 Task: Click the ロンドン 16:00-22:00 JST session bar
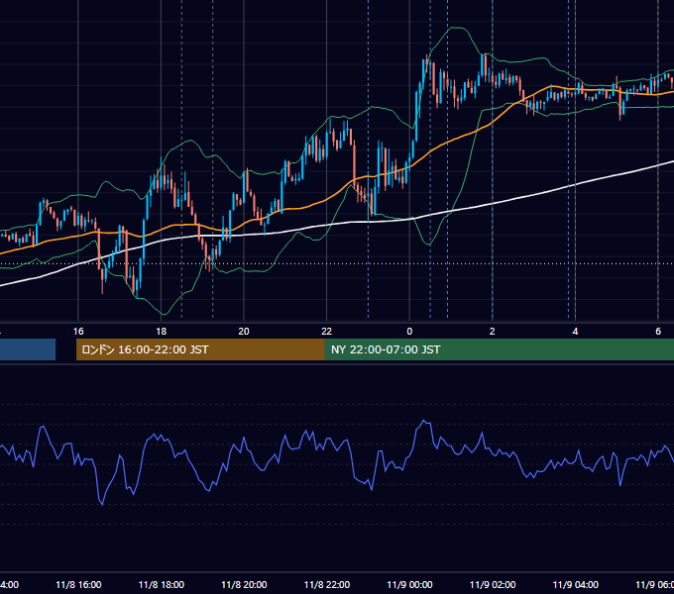pyautogui.click(x=201, y=349)
